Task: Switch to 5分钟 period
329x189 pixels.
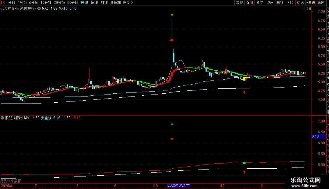Action: point(33,3)
